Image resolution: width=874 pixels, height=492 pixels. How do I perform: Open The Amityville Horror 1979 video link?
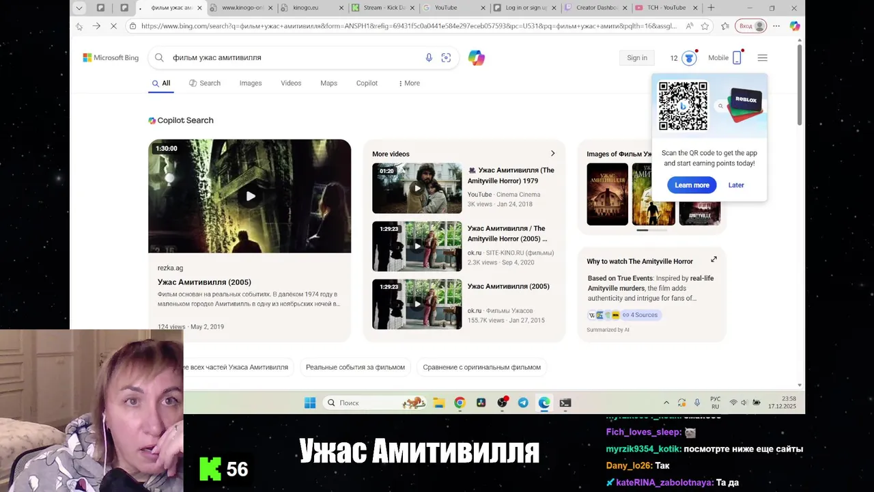tap(511, 176)
